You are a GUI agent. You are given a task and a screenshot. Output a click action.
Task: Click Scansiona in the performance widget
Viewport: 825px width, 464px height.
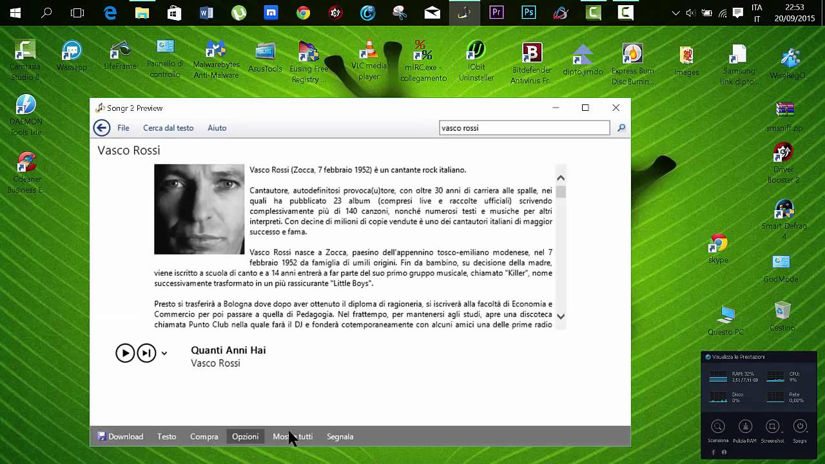click(718, 430)
